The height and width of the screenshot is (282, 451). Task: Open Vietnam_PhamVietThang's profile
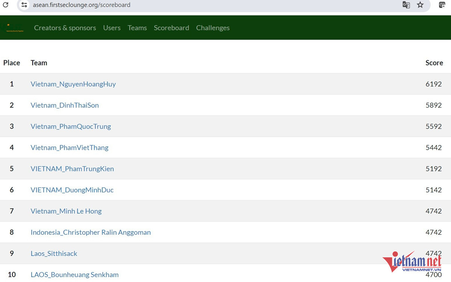(70, 148)
